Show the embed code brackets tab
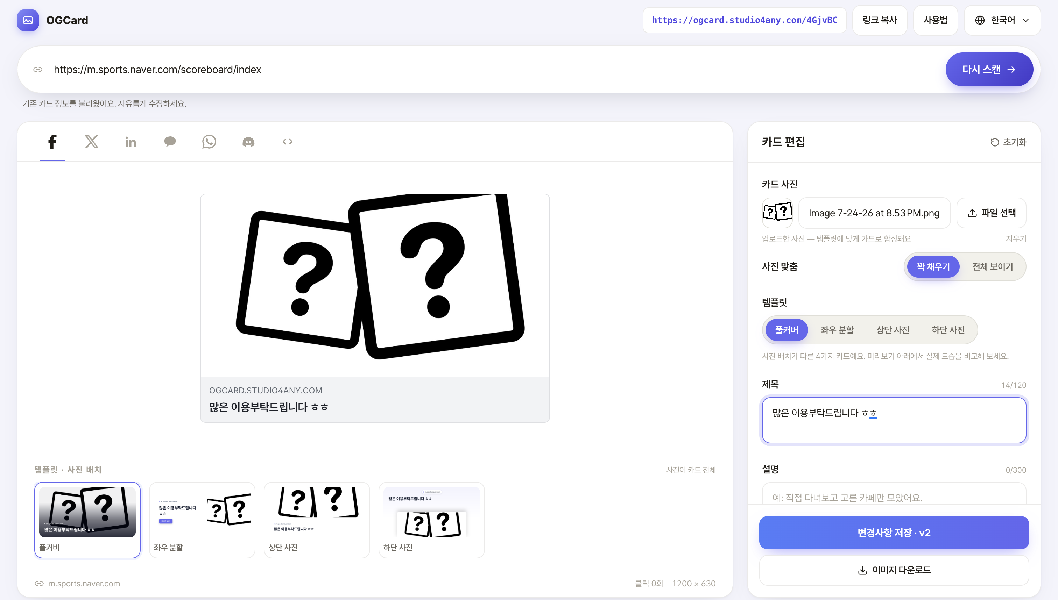The width and height of the screenshot is (1058, 600). tap(287, 142)
